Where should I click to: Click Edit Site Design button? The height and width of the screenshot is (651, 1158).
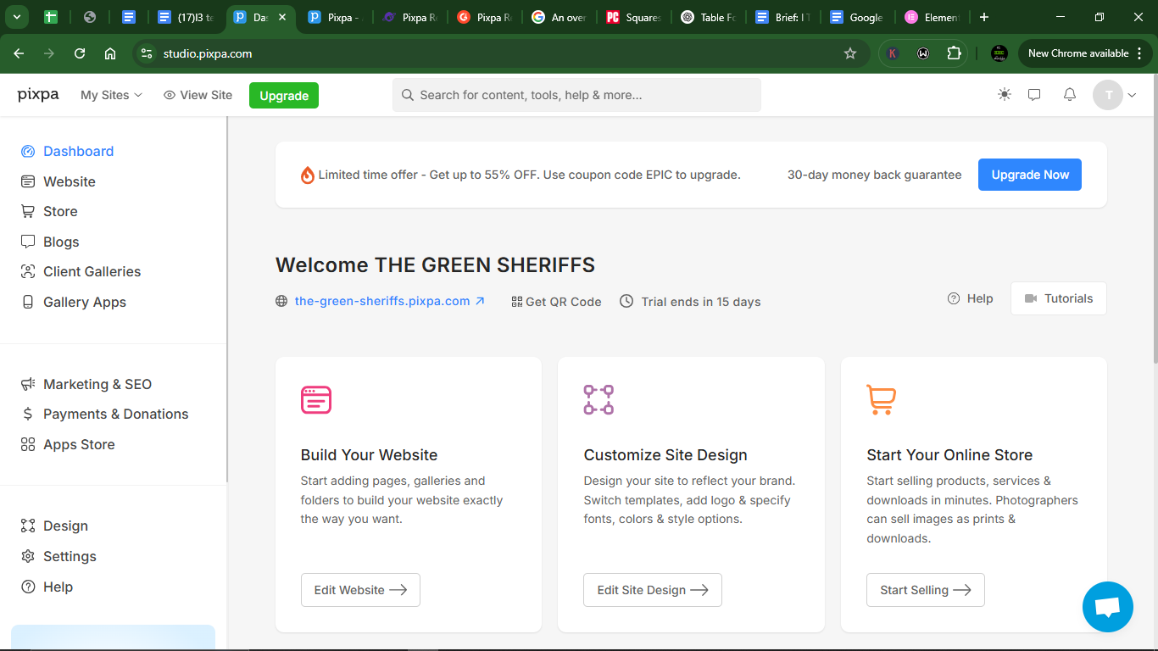(653, 590)
